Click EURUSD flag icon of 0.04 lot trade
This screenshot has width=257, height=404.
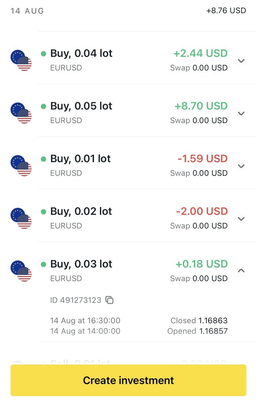point(21,60)
